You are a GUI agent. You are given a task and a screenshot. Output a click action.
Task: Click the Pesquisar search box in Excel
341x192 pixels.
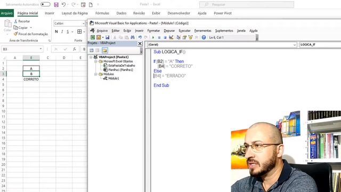(247, 4)
